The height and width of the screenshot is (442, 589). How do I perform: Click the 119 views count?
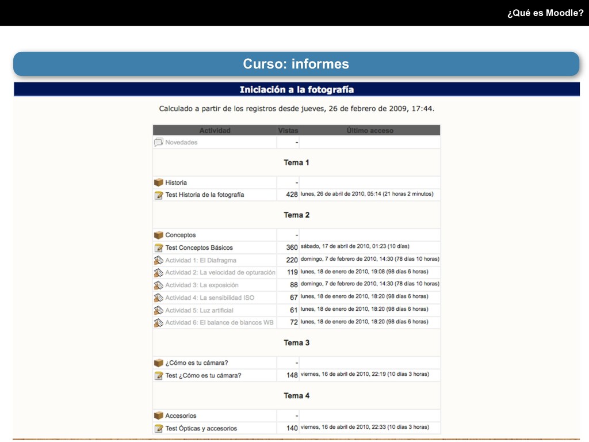pyautogui.click(x=292, y=272)
